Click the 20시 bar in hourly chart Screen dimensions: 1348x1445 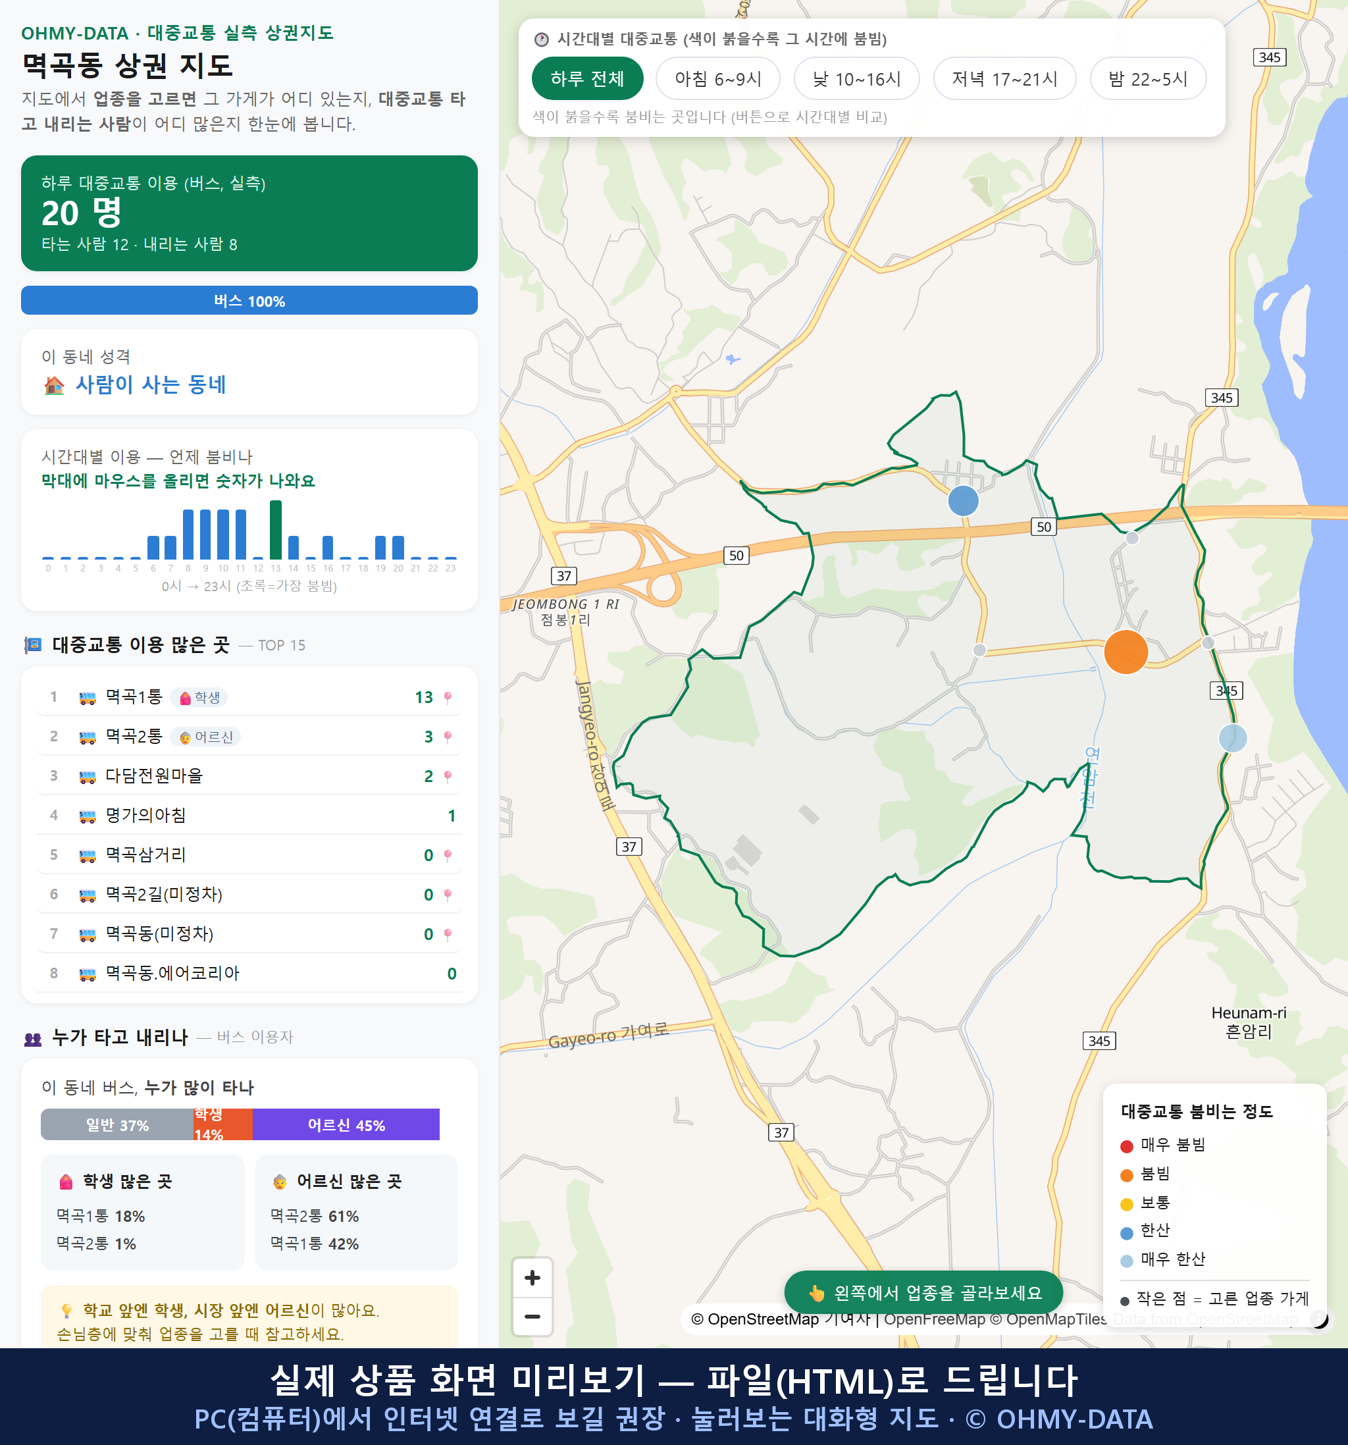(398, 546)
